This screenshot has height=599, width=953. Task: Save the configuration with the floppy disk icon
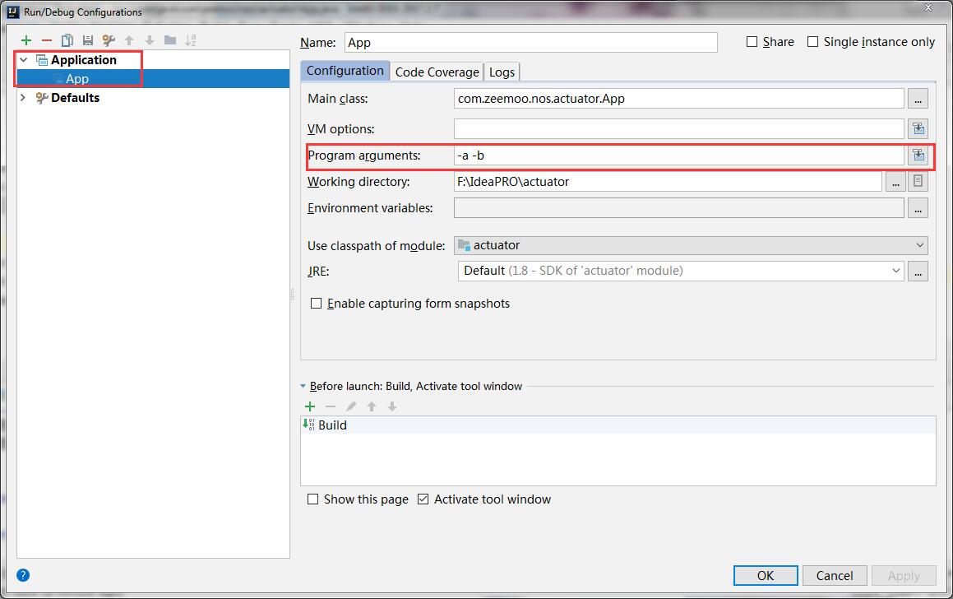[88, 41]
